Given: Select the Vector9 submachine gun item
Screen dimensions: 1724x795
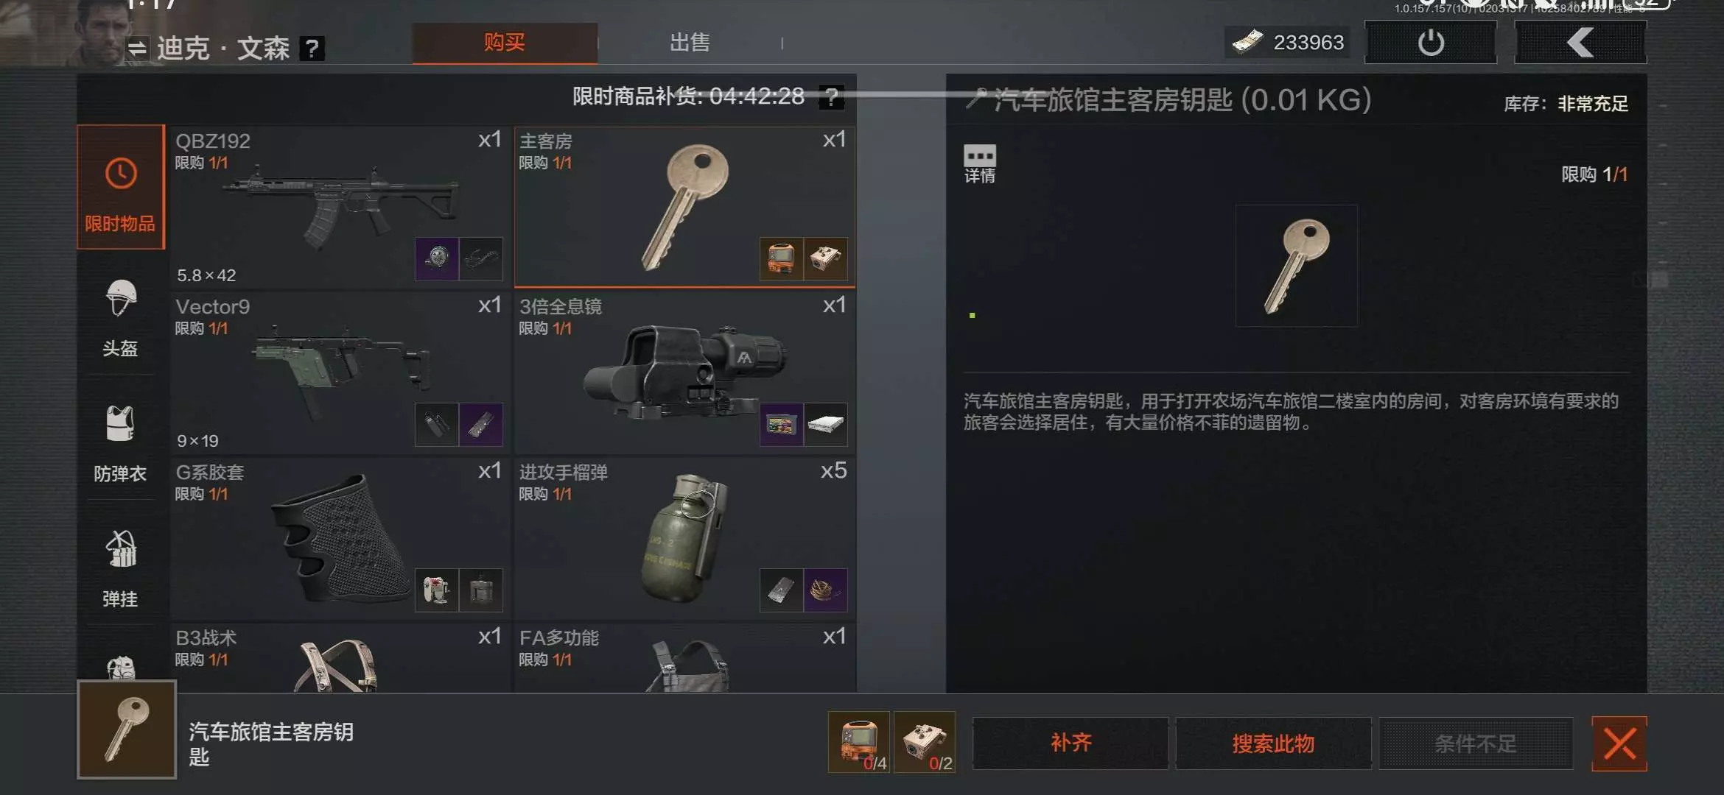Looking at the screenshot, I should coord(339,372).
